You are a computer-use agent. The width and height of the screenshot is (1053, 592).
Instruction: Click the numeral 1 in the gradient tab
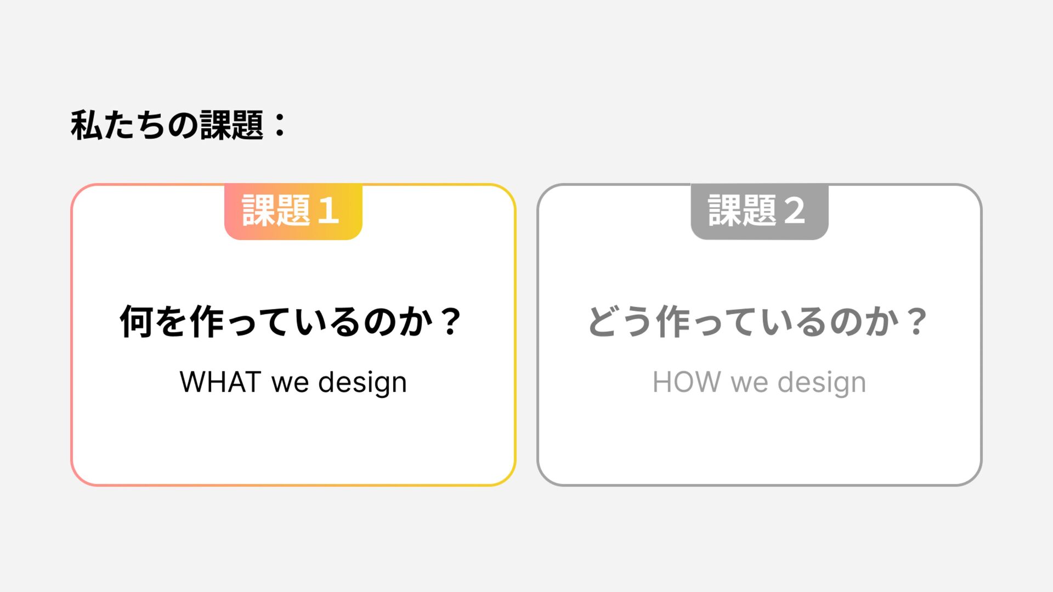(328, 211)
